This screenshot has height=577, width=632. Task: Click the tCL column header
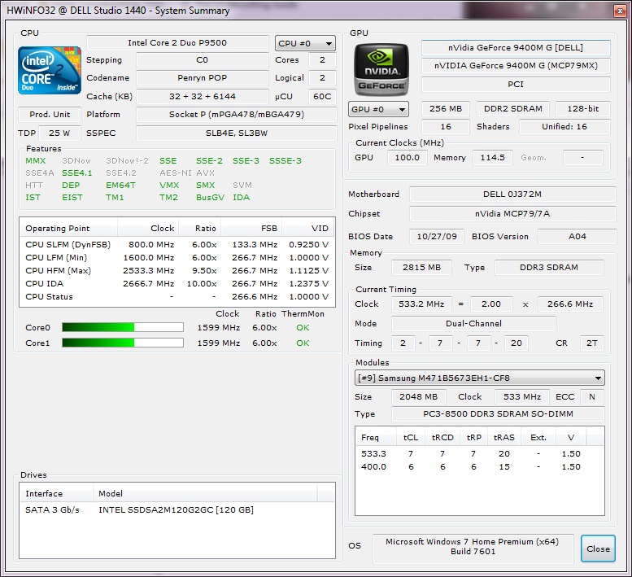click(x=411, y=438)
